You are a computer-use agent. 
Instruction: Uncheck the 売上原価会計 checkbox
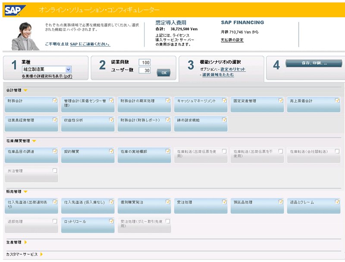(337, 101)
